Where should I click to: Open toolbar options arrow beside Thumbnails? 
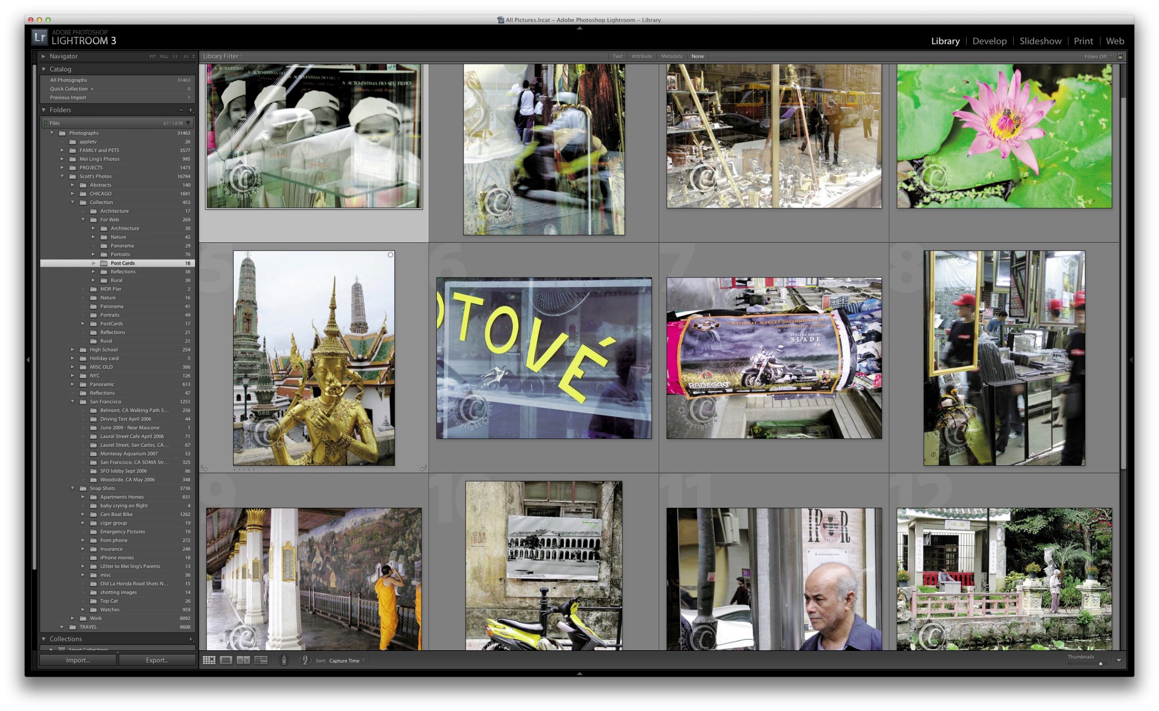pos(1119,660)
